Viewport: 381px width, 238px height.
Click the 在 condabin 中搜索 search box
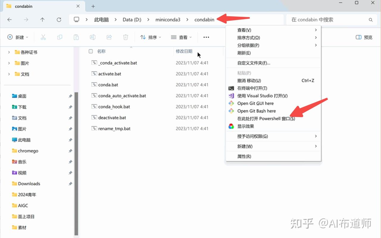(327, 20)
